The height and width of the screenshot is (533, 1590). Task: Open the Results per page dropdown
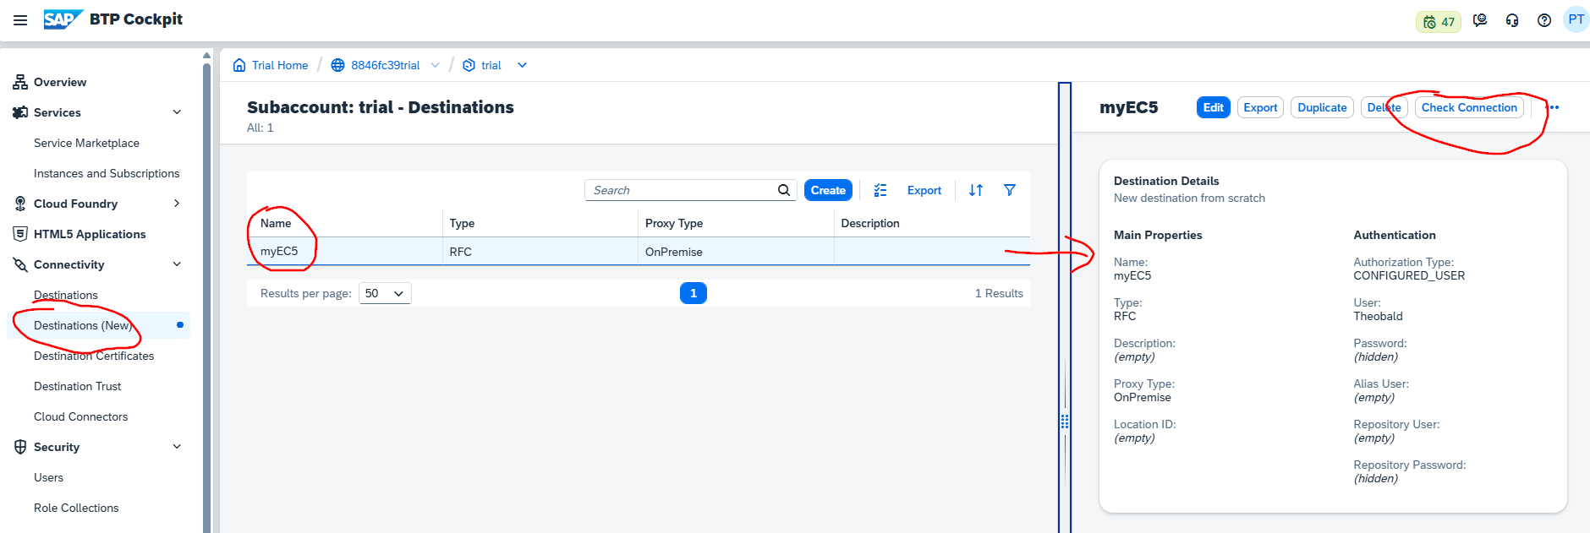click(385, 293)
